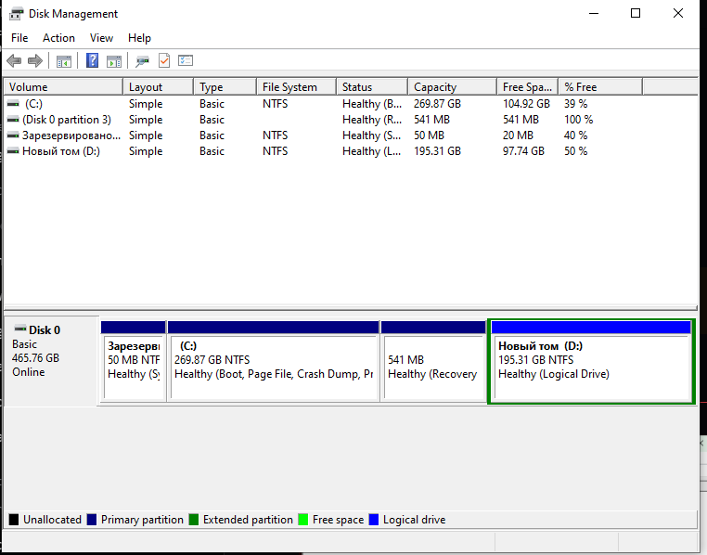Click the Disk Management title bar icon
The width and height of the screenshot is (707, 555).
(16, 14)
